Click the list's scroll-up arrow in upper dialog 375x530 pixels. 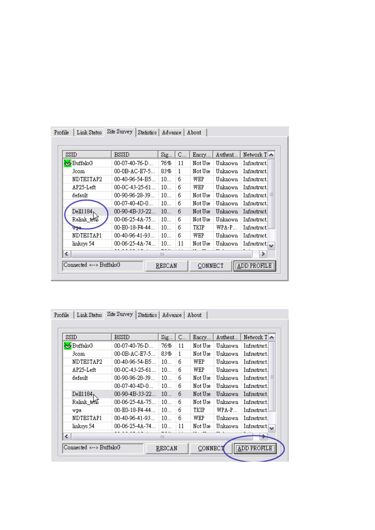(x=271, y=155)
